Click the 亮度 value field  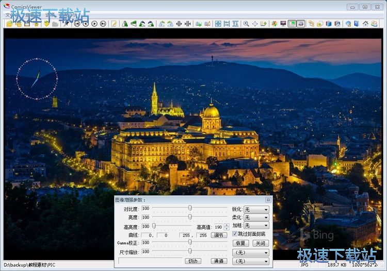146,217
